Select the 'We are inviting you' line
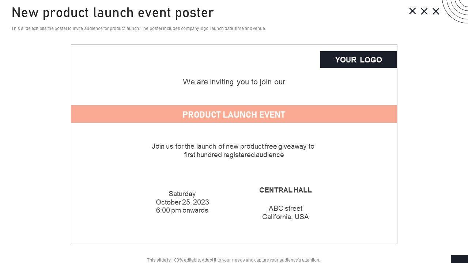 pos(234,82)
